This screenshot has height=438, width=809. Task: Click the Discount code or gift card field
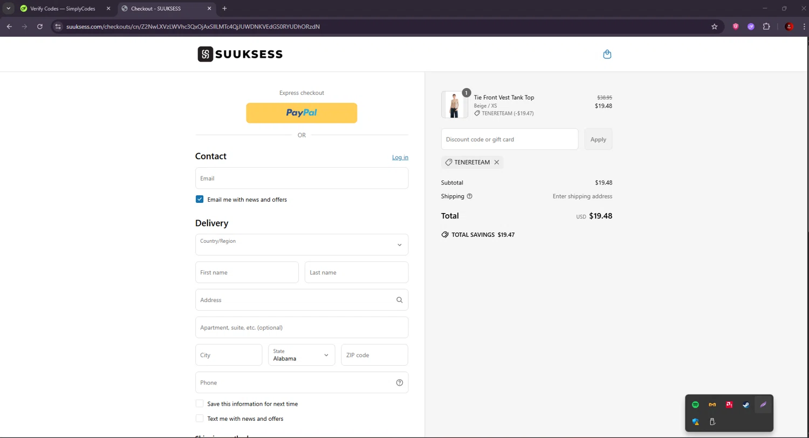(x=510, y=139)
